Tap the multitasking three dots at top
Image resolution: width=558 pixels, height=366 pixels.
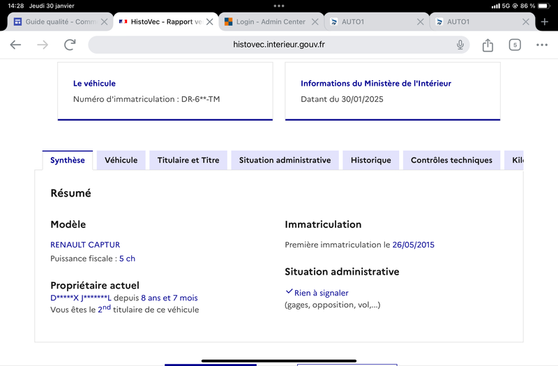pos(279,6)
